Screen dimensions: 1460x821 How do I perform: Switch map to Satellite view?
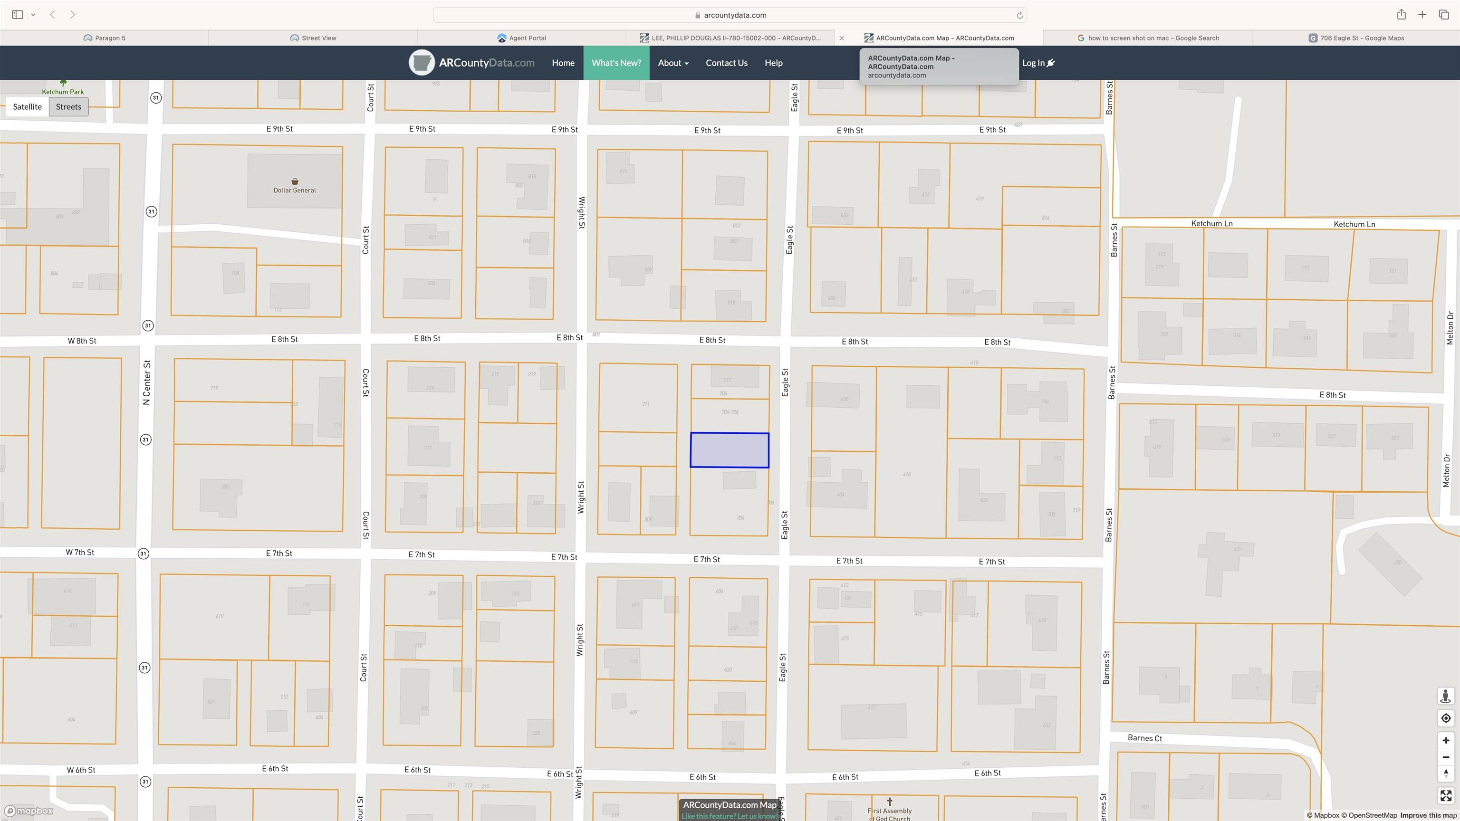[27, 106]
